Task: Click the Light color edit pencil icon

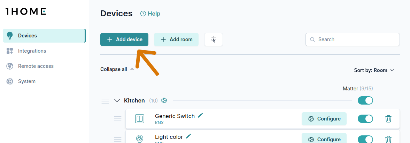Action: (188, 136)
